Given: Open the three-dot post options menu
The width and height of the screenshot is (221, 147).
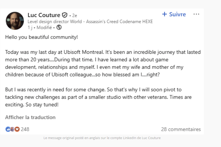Looking at the screenshot, I should [x=196, y=14].
